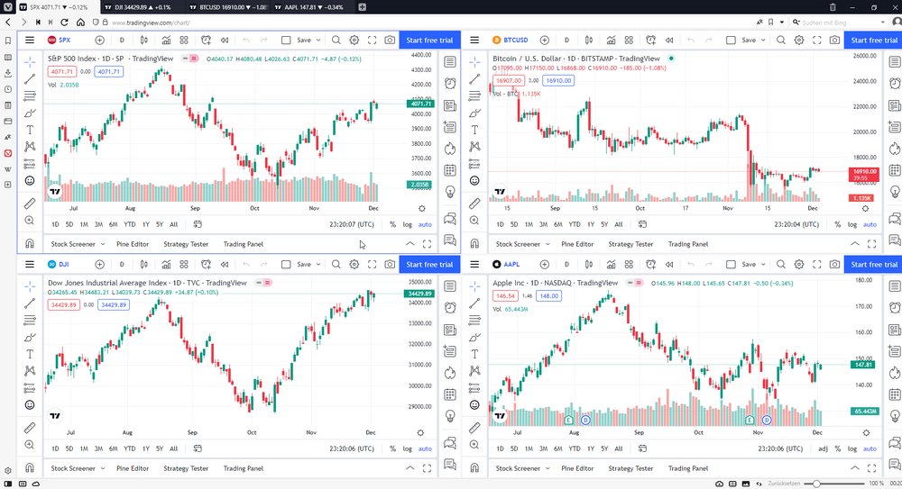Toggle percent scale in DJI panel

pos(393,448)
